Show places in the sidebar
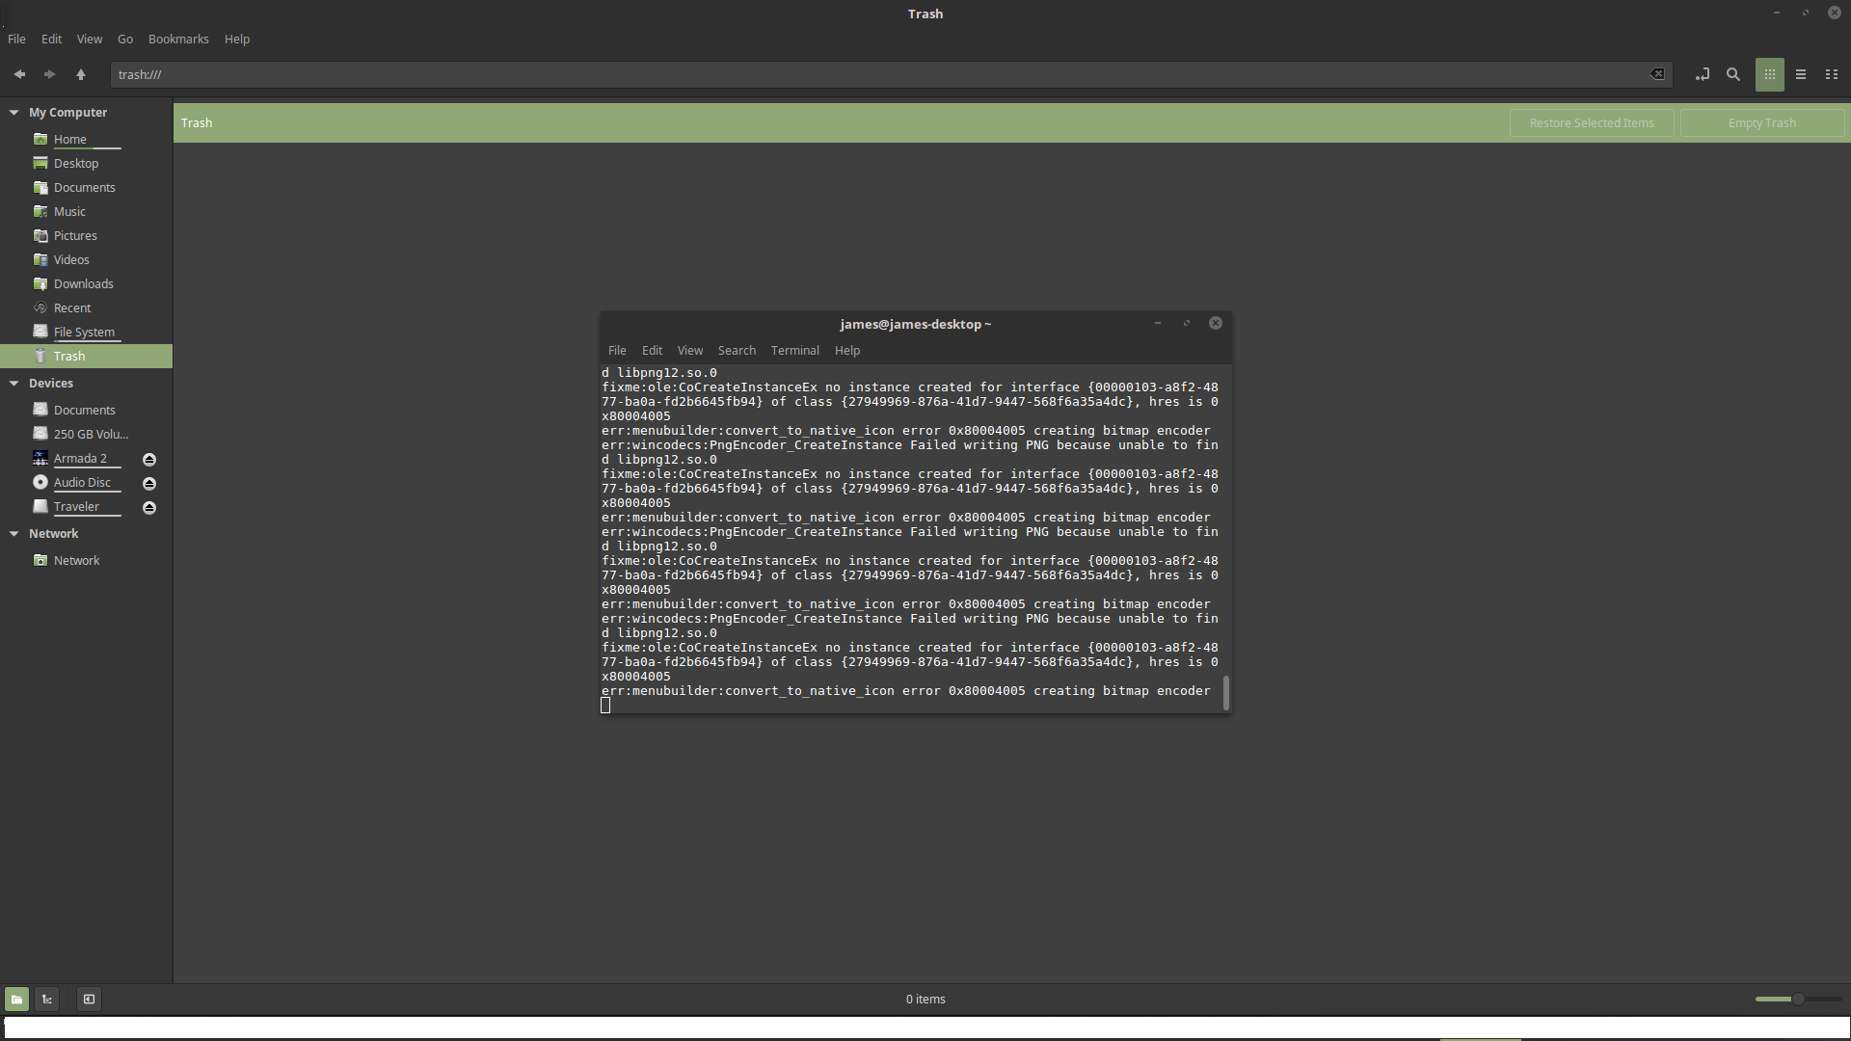Viewport: 1851px width, 1041px height. pos(16,999)
